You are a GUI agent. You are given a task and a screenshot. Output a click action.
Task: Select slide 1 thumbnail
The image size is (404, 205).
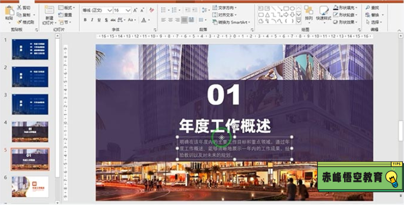point(30,49)
